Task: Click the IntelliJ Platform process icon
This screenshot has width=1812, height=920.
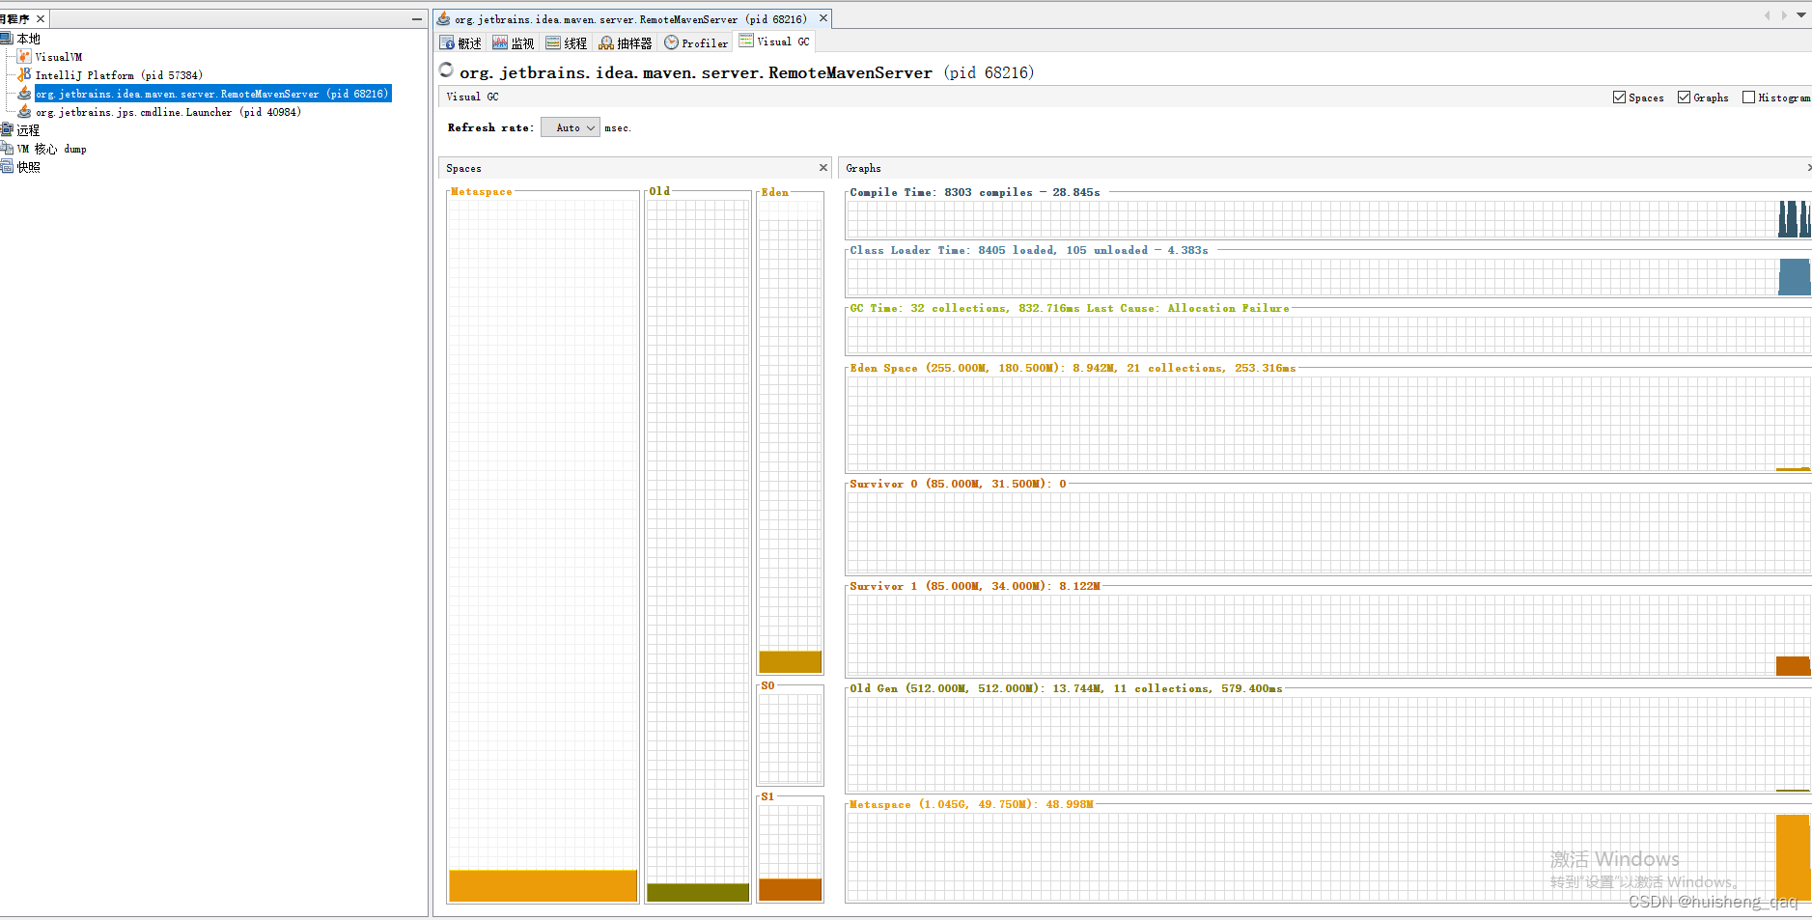Action: [x=24, y=74]
